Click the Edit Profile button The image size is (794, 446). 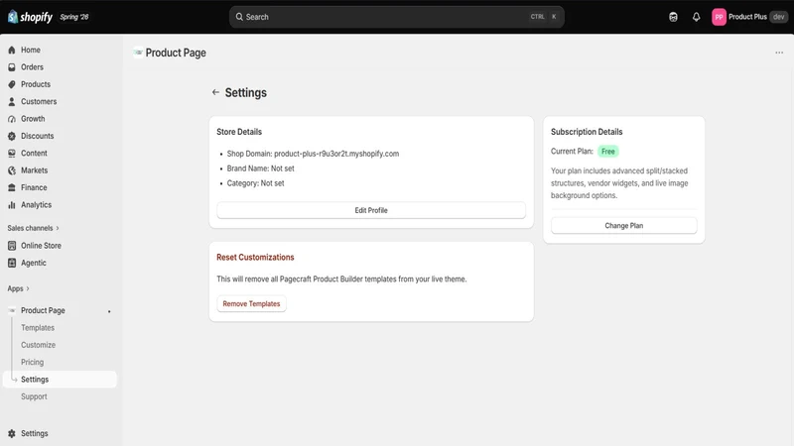coord(371,210)
